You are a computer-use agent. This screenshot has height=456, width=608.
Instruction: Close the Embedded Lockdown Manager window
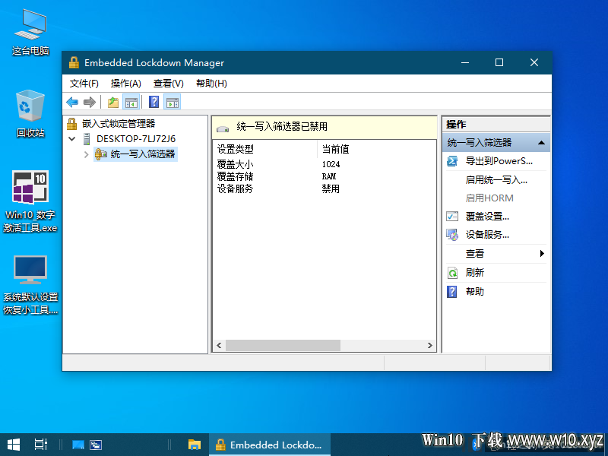point(534,62)
